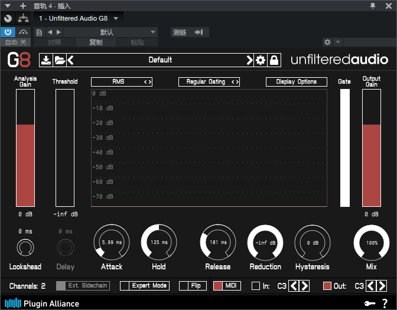Click the Output Gain slider
Screen dimensions: 397x310
[x=372, y=148]
